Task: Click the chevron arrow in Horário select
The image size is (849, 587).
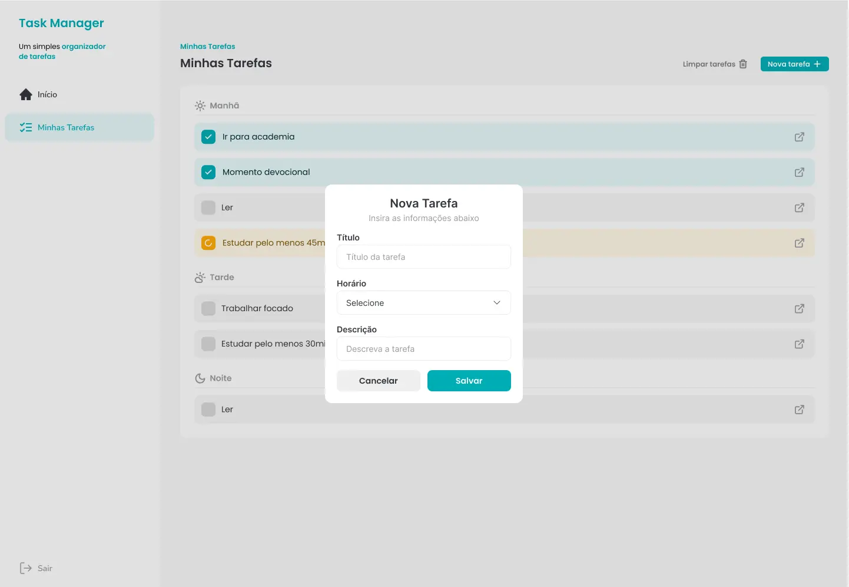Action: pos(497,303)
